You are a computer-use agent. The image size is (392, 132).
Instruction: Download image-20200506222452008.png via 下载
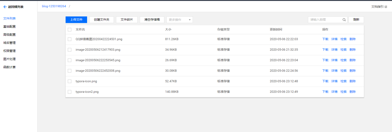(x=325, y=71)
